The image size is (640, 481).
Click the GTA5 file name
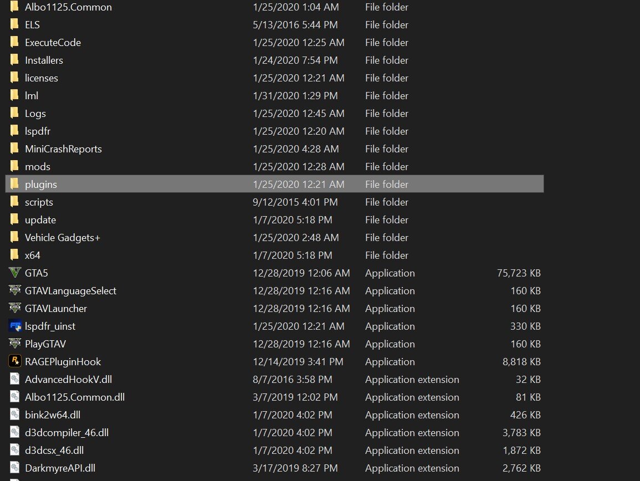(x=37, y=273)
